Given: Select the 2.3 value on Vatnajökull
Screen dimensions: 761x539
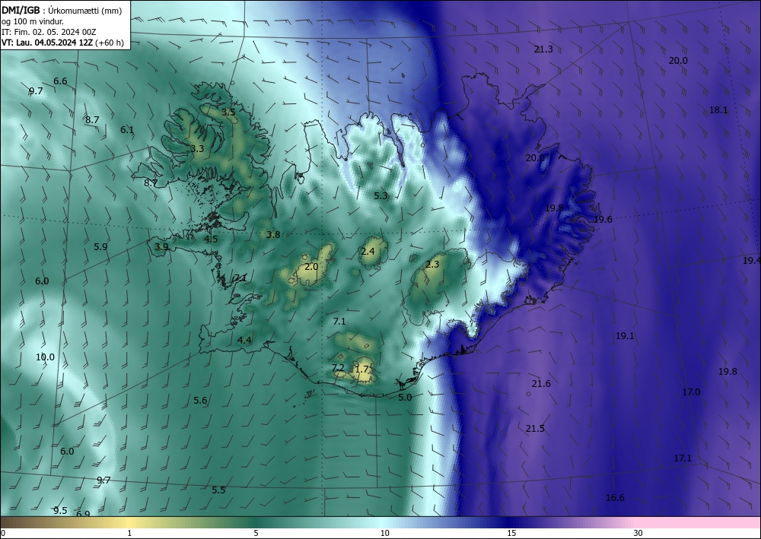Looking at the screenshot, I should [432, 264].
